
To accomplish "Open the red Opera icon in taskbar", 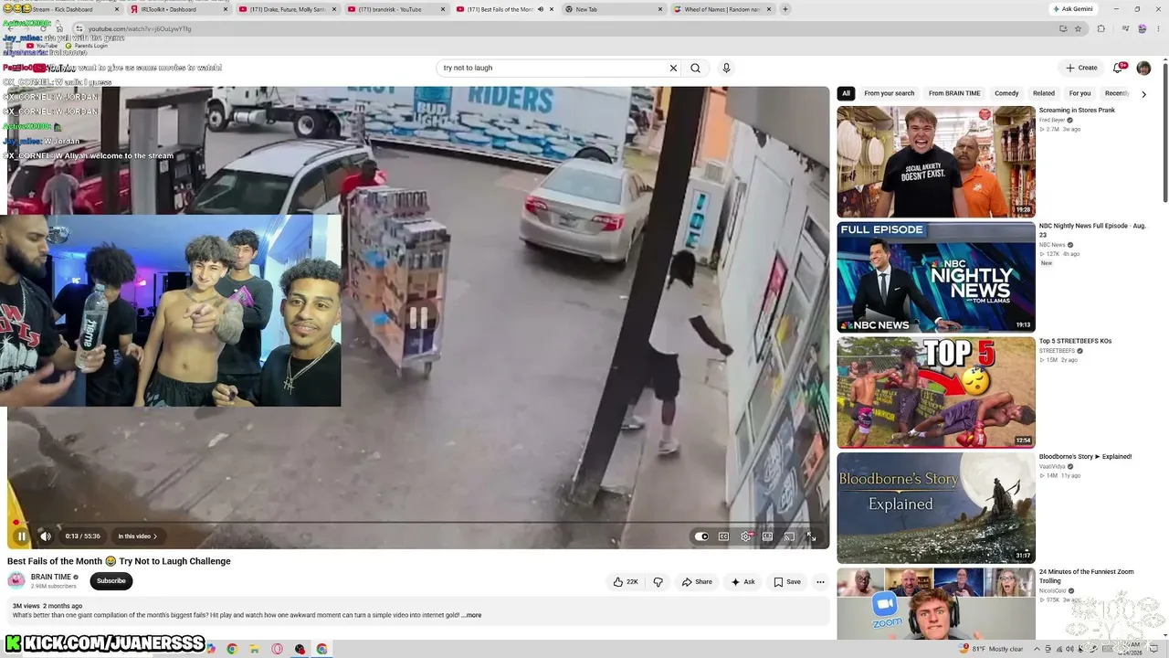I will click(x=277, y=649).
